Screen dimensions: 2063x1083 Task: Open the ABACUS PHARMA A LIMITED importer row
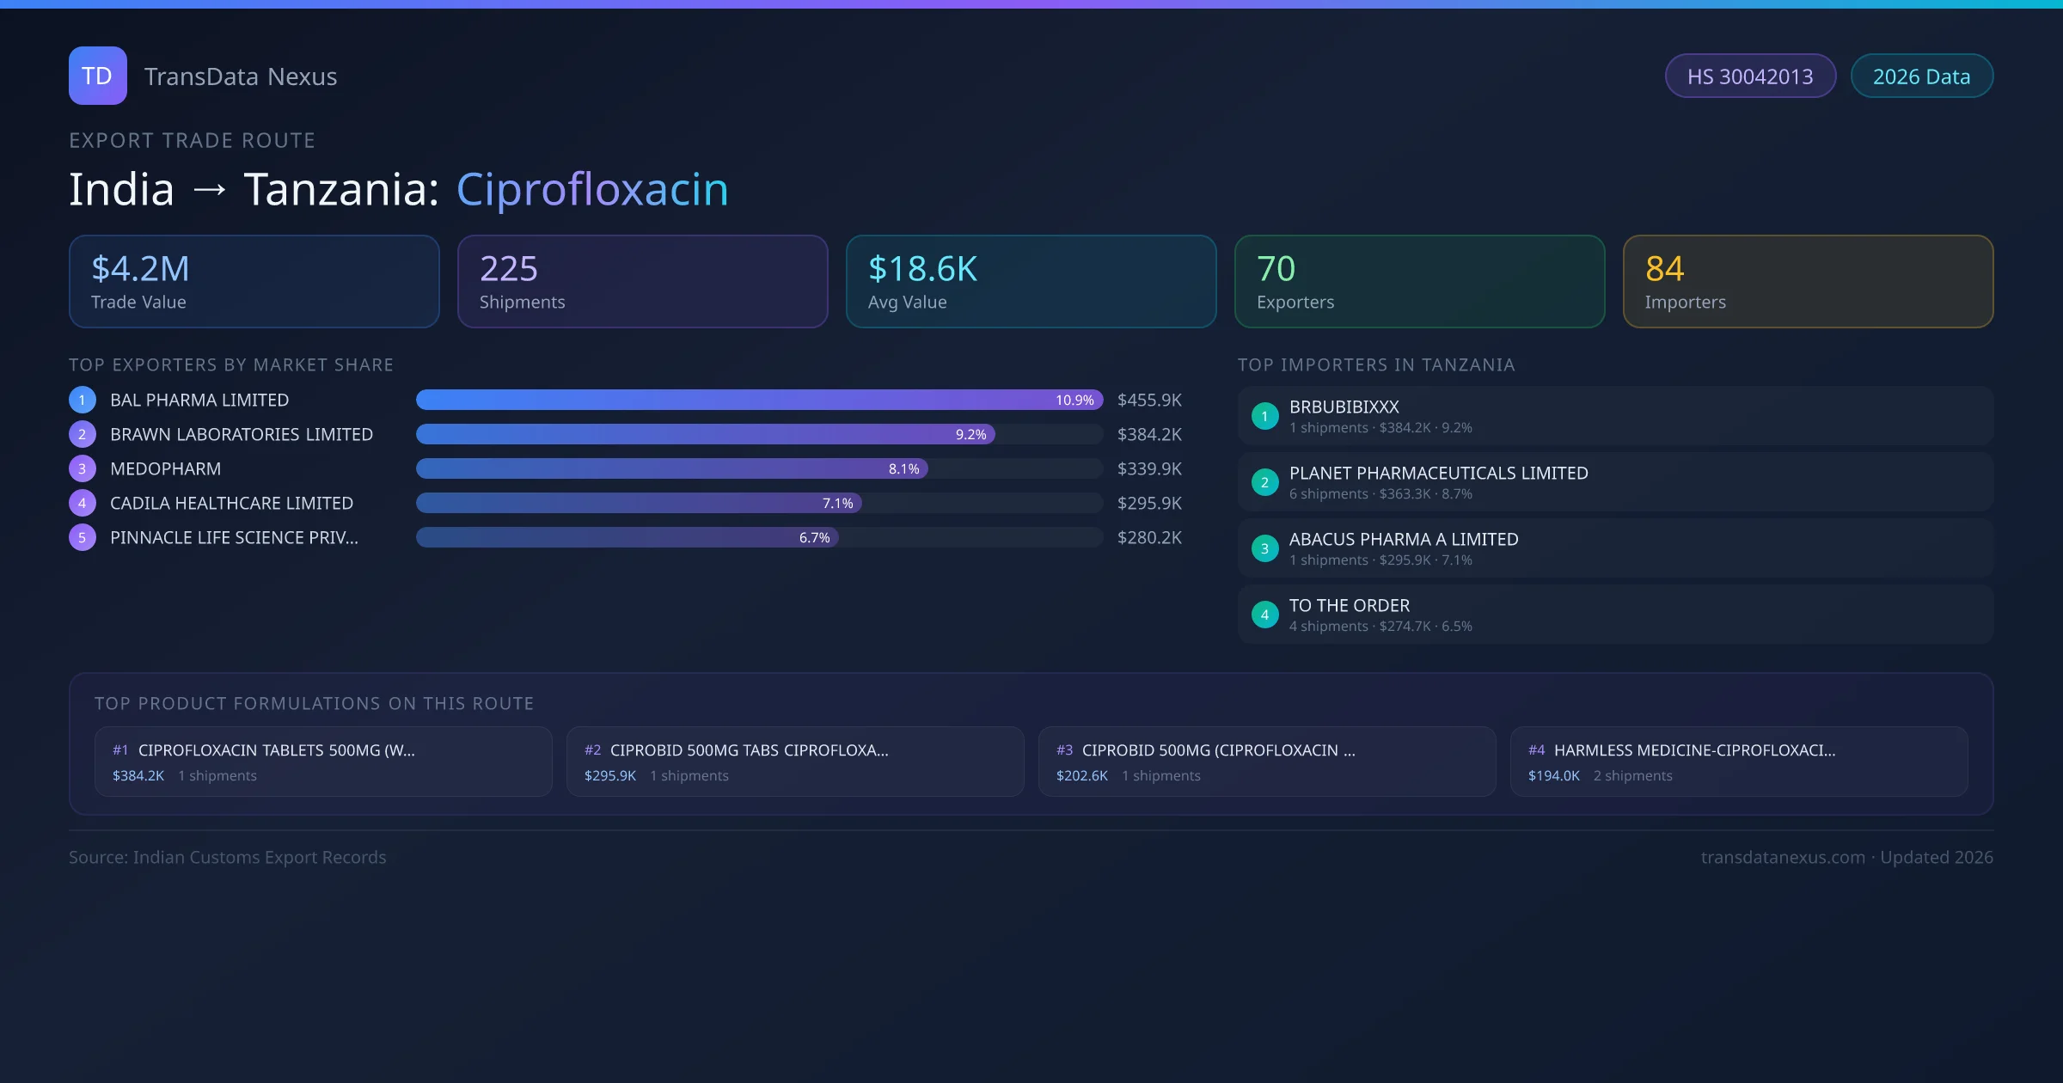1614,548
